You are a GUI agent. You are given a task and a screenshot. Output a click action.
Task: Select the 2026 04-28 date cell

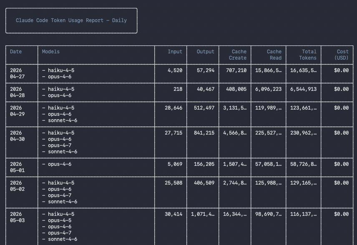[17, 92]
